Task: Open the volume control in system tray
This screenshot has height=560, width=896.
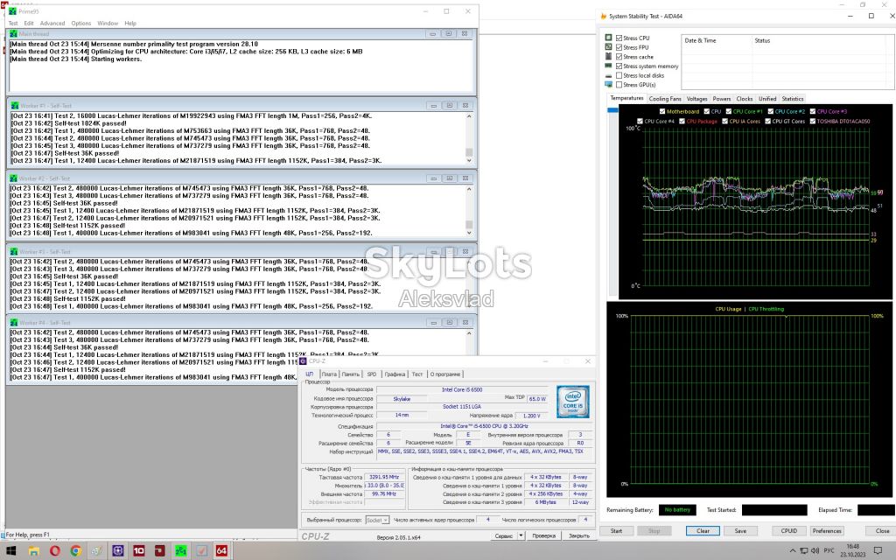Action: pyautogui.click(x=815, y=551)
